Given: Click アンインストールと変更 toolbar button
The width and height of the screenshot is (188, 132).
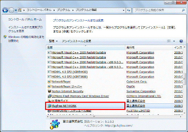Looking at the screenshot, I should point(76,41).
